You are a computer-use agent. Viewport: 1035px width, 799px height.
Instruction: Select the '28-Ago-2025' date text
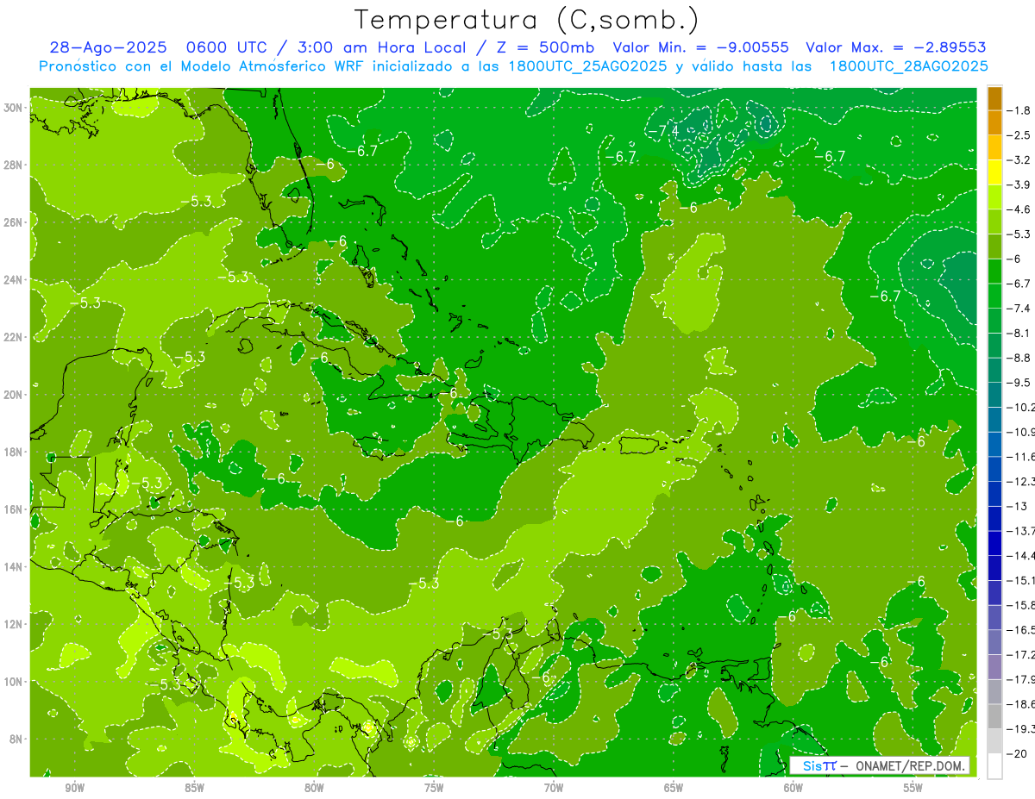click(x=109, y=47)
